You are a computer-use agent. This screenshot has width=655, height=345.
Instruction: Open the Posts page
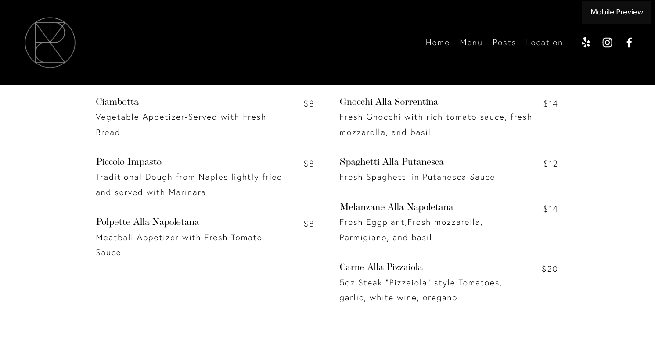pyautogui.click(x=504, y=43)
